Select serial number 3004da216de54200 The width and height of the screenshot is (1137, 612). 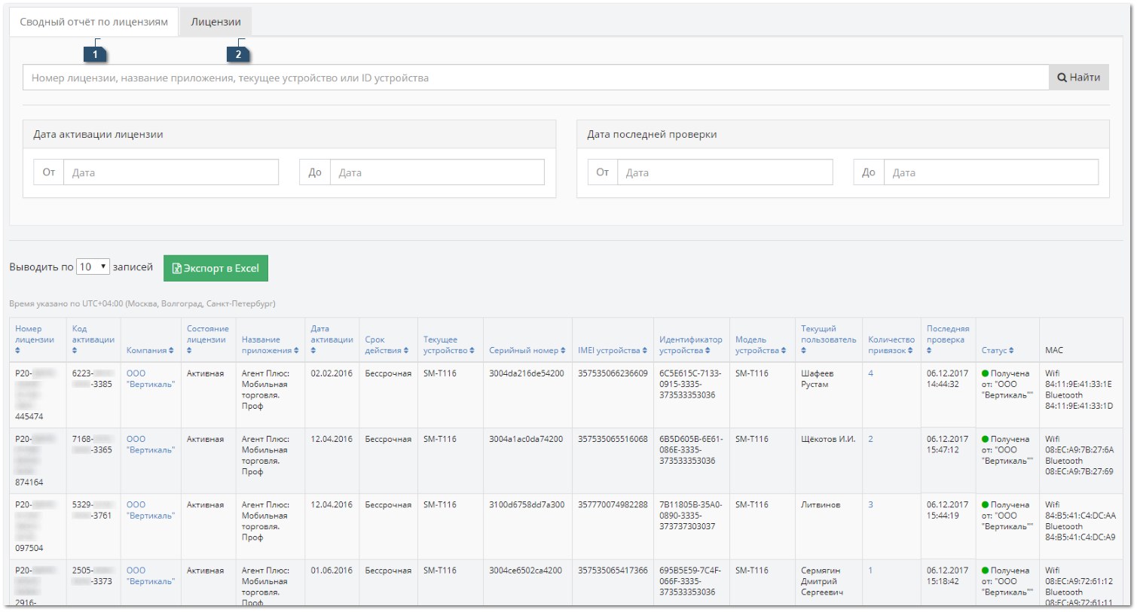tap(526, 373)
